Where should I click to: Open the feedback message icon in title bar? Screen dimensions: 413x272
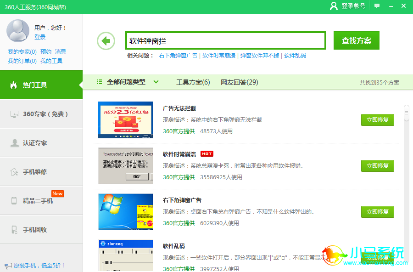click(x=377, y=6)
